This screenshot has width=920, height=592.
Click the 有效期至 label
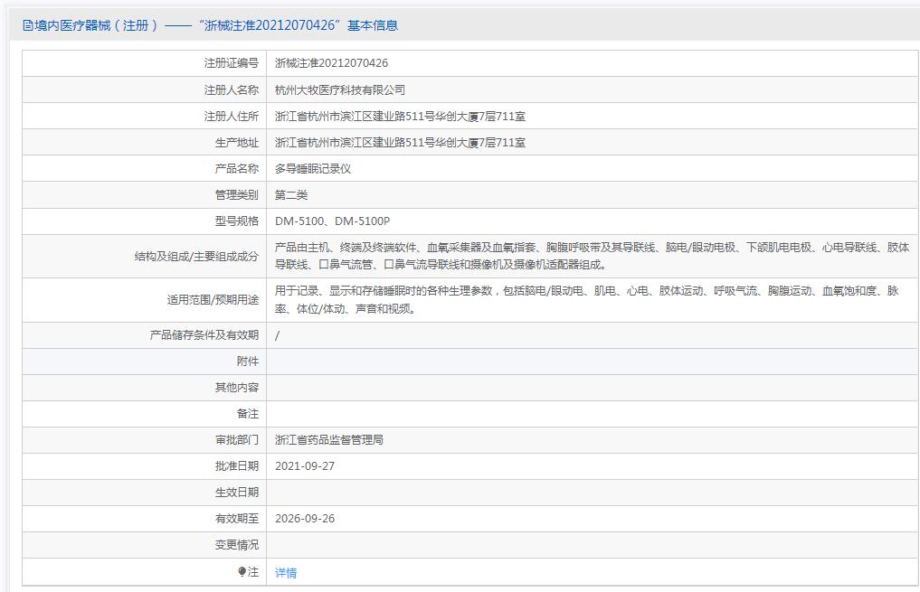[x=236, y=518]
